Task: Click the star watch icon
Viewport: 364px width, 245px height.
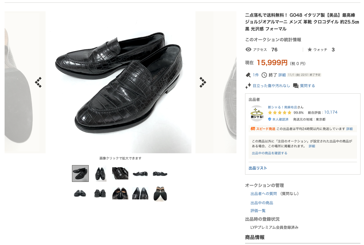Action: point(310,49)
